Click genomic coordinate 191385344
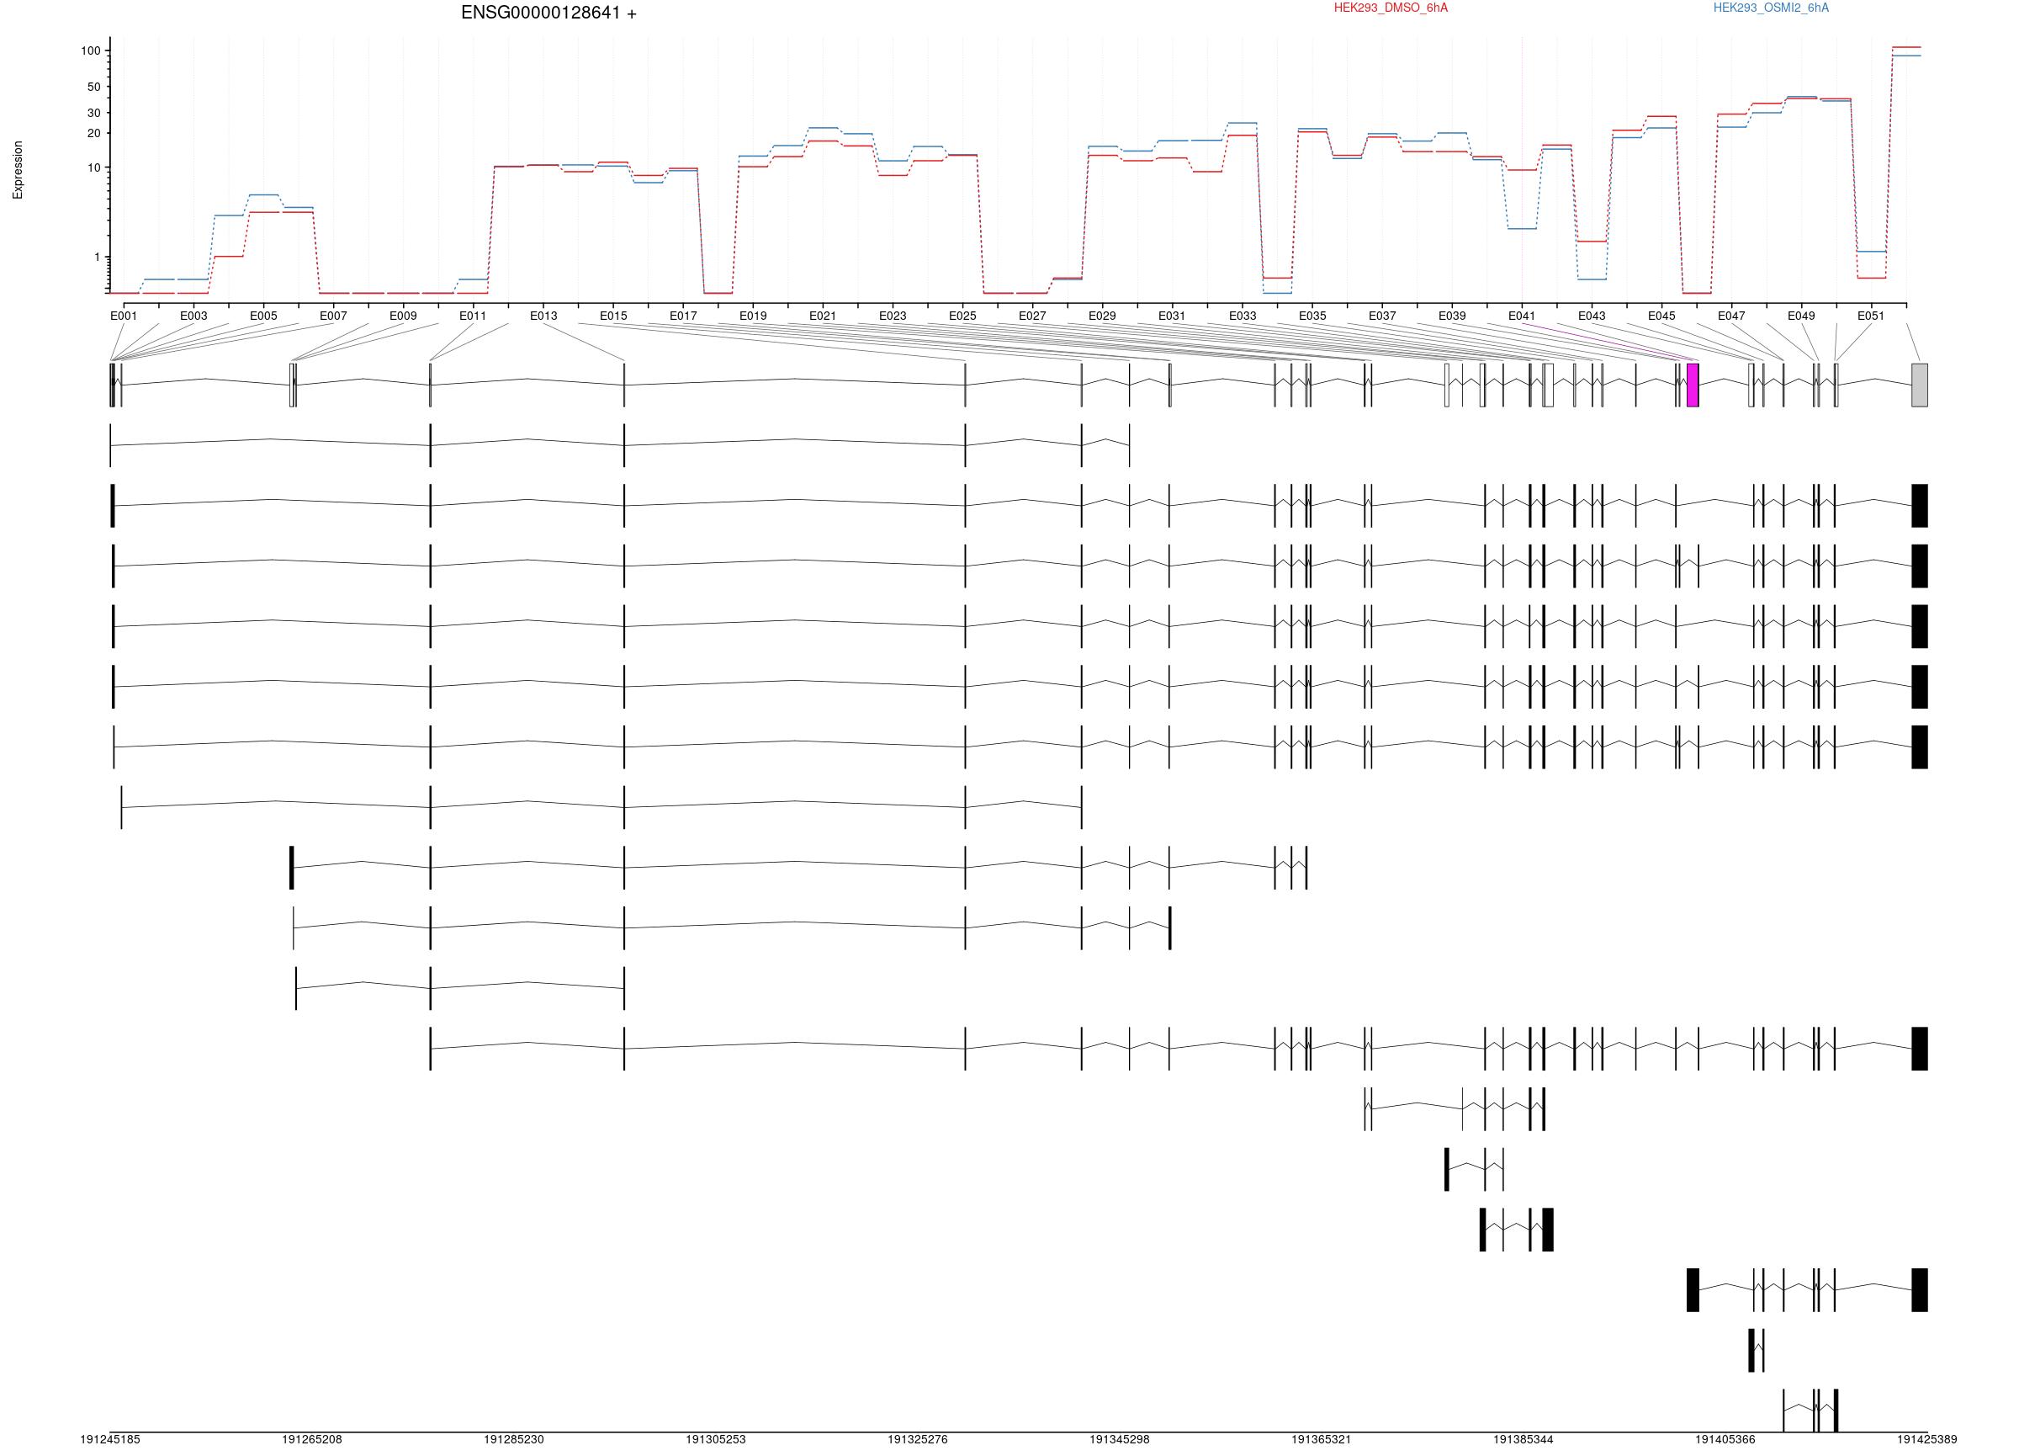This screenshot has width=2019, height=1456. tap(1524, 1440)
